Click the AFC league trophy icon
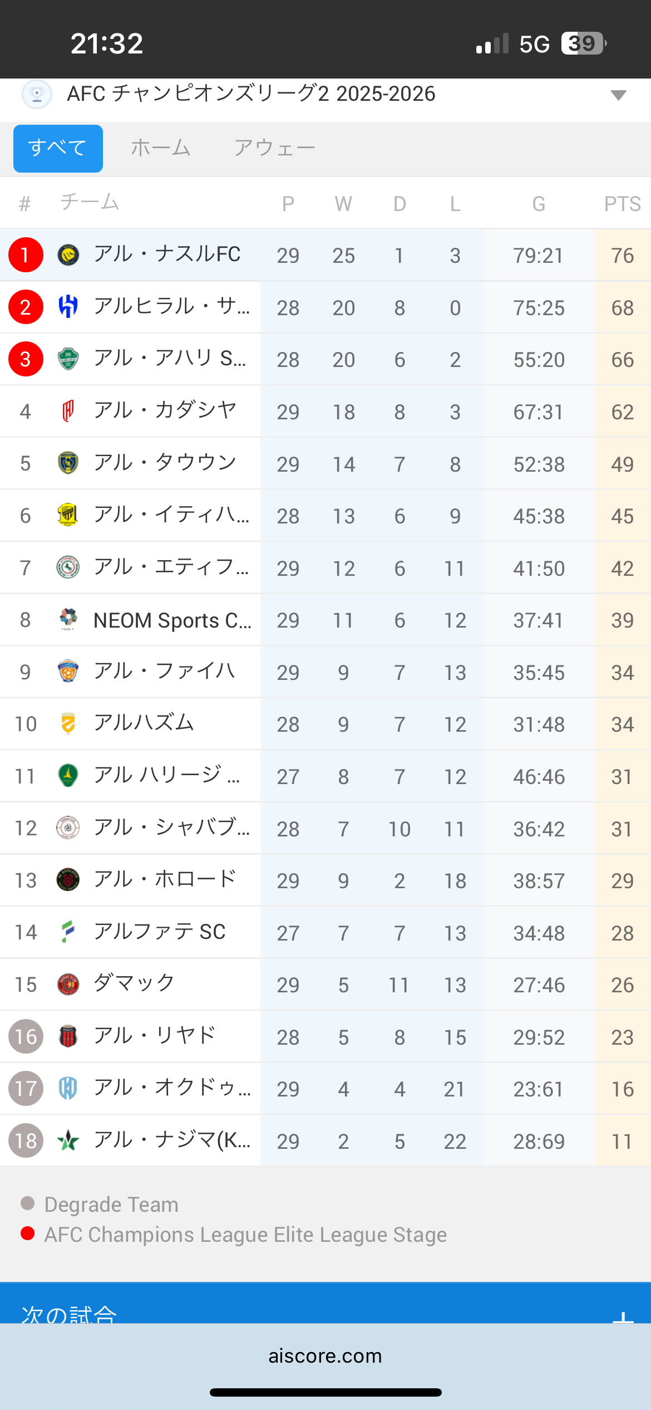Screen dimensions: 651x1410 pyautogui.click(x=37, y=94)
